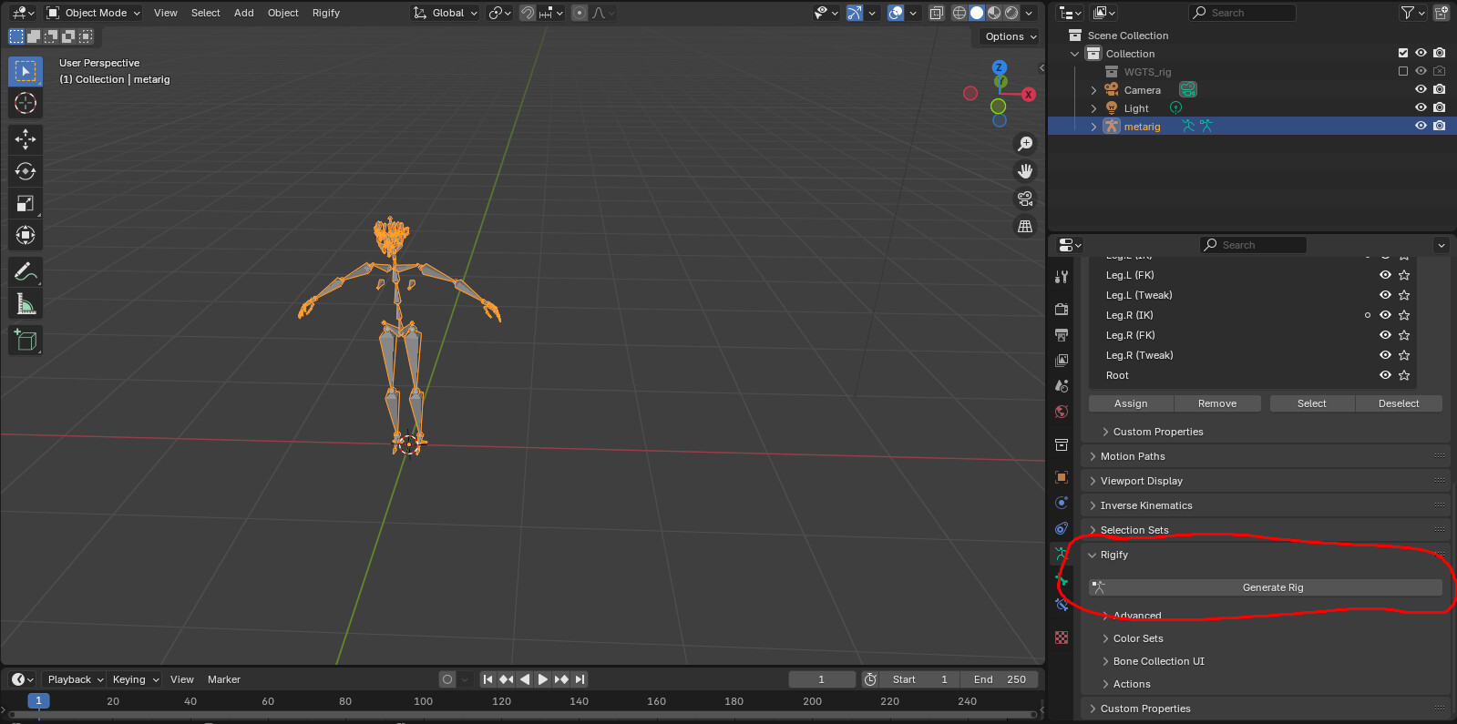Activate the 3D Cursor tool

[x=26, y=103]
